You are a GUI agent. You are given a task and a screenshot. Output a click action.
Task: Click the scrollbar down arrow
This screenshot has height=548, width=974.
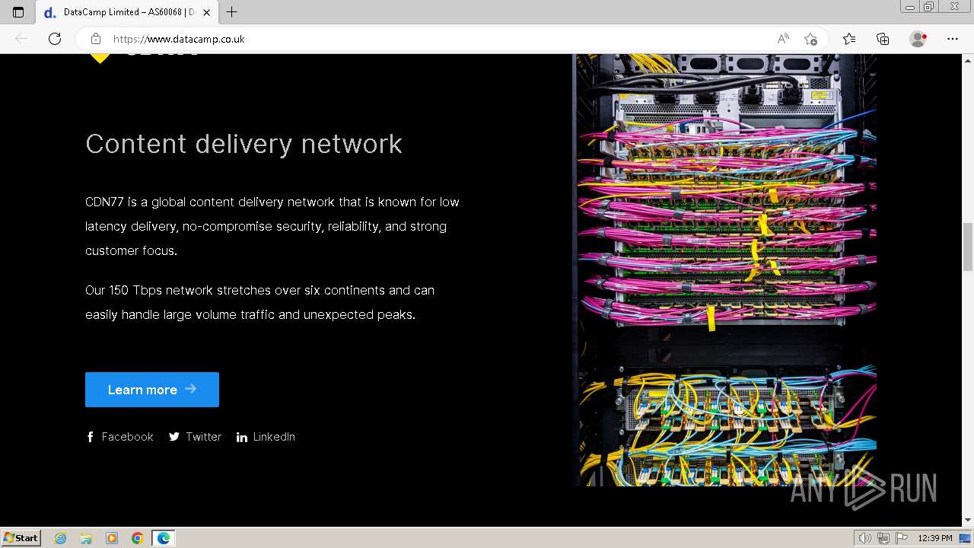tap(968, 520)
